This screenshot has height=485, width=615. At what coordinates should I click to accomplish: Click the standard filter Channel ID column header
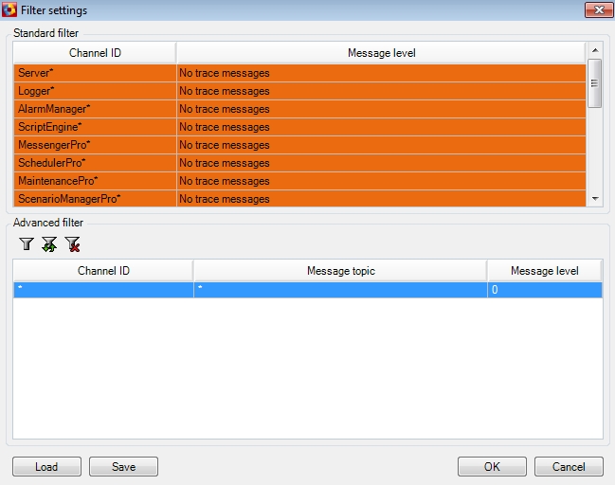point(95,53)
